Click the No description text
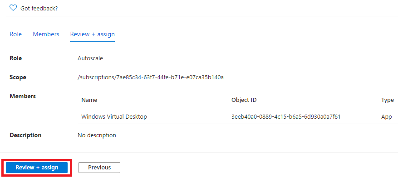398x178 pixels. click(x=97, y=135)
